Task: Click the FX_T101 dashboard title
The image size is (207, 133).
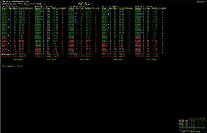Action: pyautogui.click(x=84, y=4)
